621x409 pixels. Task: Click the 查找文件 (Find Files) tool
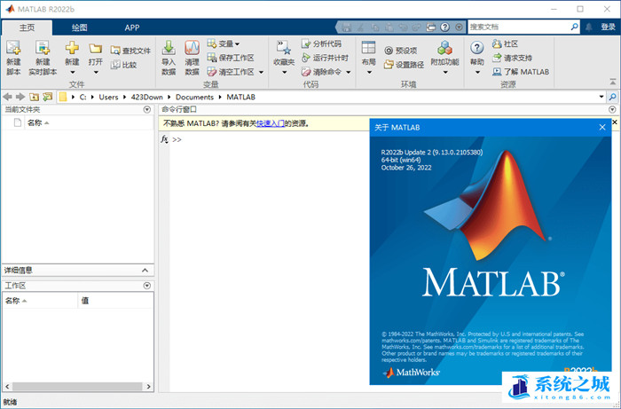coord(130,51)
